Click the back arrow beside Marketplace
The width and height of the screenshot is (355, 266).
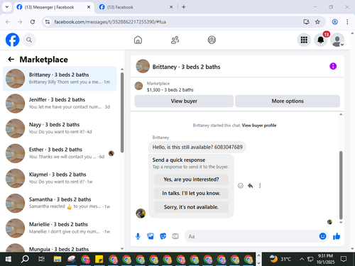coord(11,59)
